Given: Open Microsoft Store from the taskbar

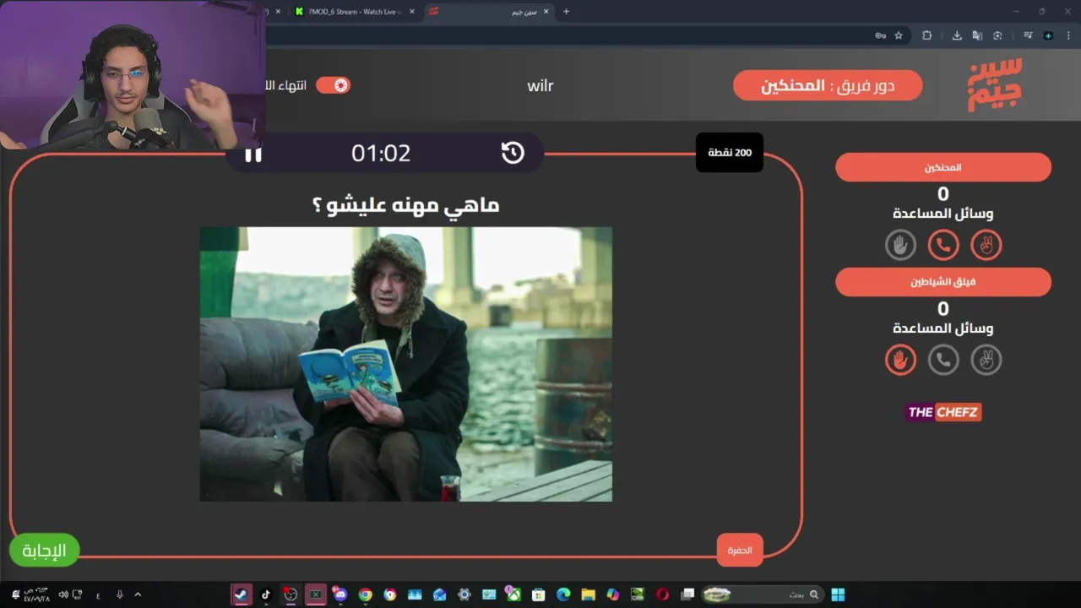Looking at the screenshot, I should point(538,594).
